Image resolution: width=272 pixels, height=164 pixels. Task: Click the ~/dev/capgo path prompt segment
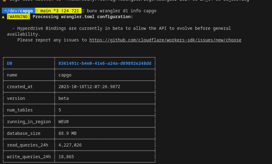[18, 11]
